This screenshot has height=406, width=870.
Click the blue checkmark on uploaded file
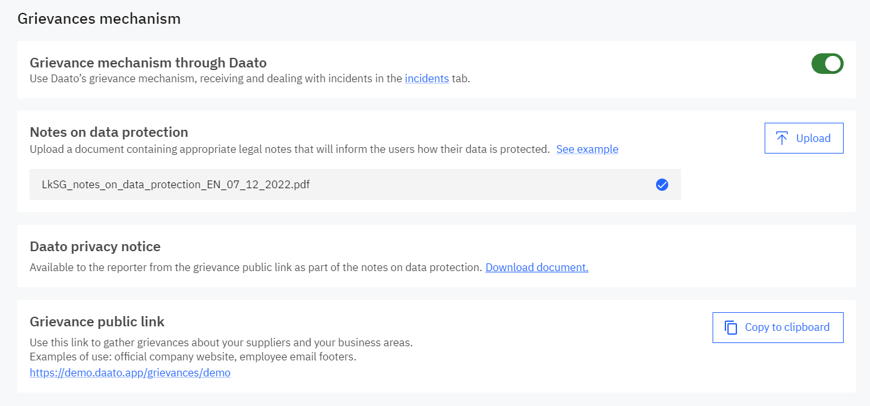click(662, 185)
